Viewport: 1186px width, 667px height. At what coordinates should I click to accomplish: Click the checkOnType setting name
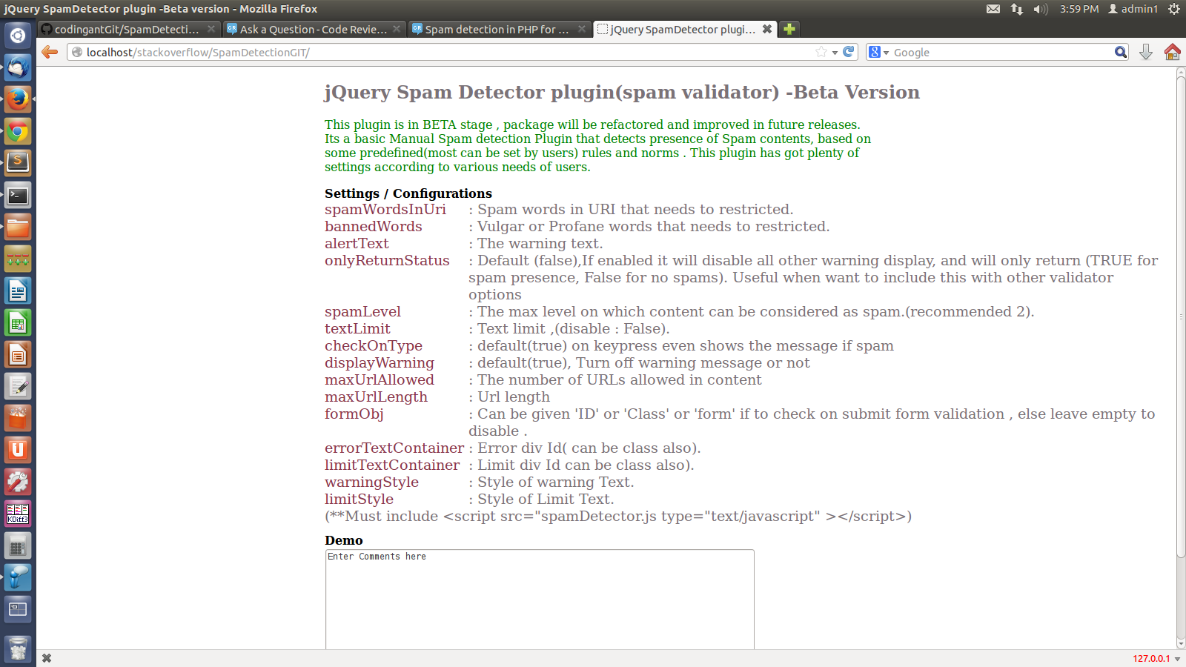[x=374, y=346]
